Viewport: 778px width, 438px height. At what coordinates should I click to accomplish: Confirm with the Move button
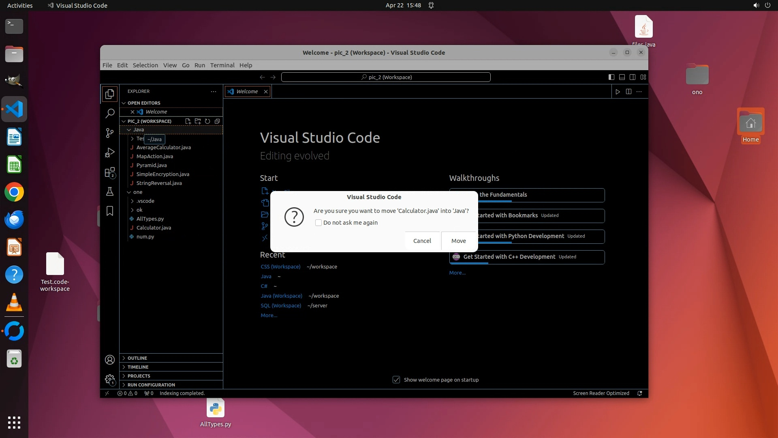(x=458, y=241)
